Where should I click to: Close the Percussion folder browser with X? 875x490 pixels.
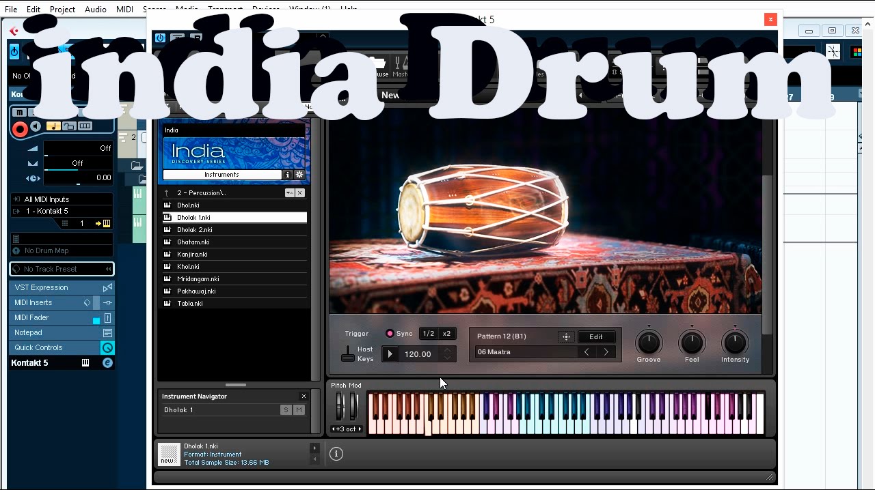pos(300,193)
